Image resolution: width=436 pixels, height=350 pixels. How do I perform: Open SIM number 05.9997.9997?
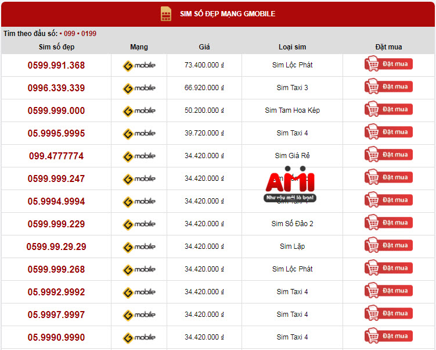tap(56, 315)
